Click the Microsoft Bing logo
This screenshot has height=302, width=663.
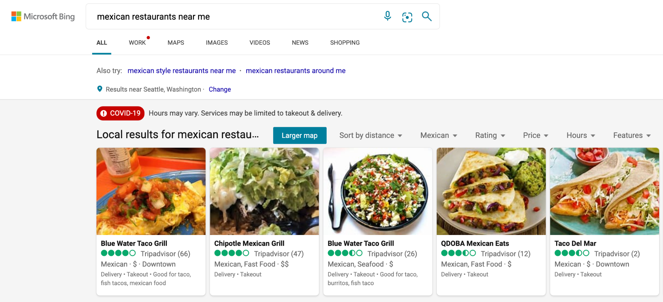click(x=43, y=17)
